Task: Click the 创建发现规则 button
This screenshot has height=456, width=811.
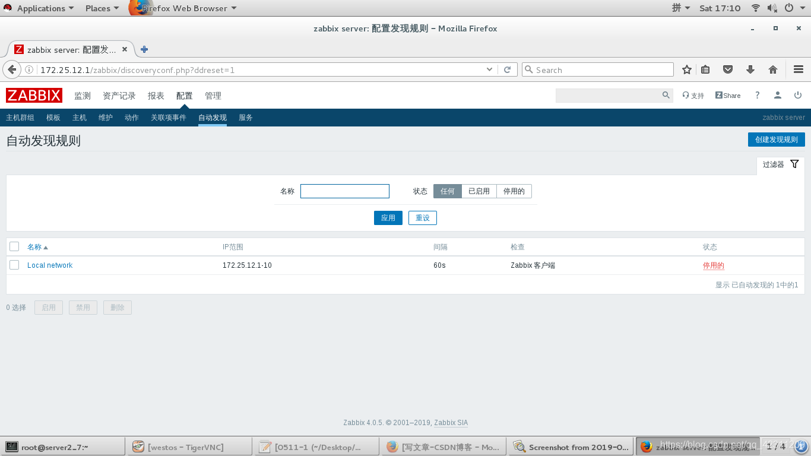Action: click(777, 140)
